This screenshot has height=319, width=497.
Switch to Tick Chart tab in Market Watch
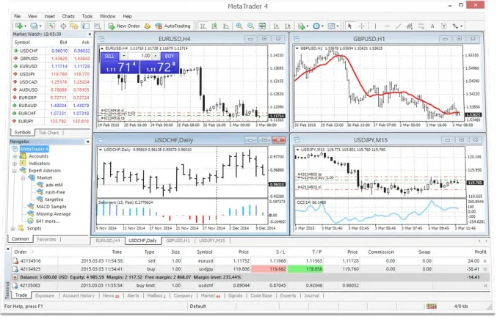pyautogui.click(x=48, y=133)
